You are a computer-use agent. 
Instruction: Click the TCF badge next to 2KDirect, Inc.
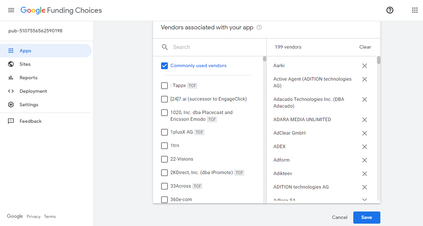click(239, 173)
